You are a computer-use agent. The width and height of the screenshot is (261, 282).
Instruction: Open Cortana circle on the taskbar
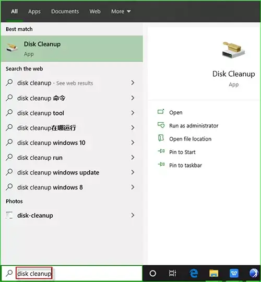[x=153, y=273]
